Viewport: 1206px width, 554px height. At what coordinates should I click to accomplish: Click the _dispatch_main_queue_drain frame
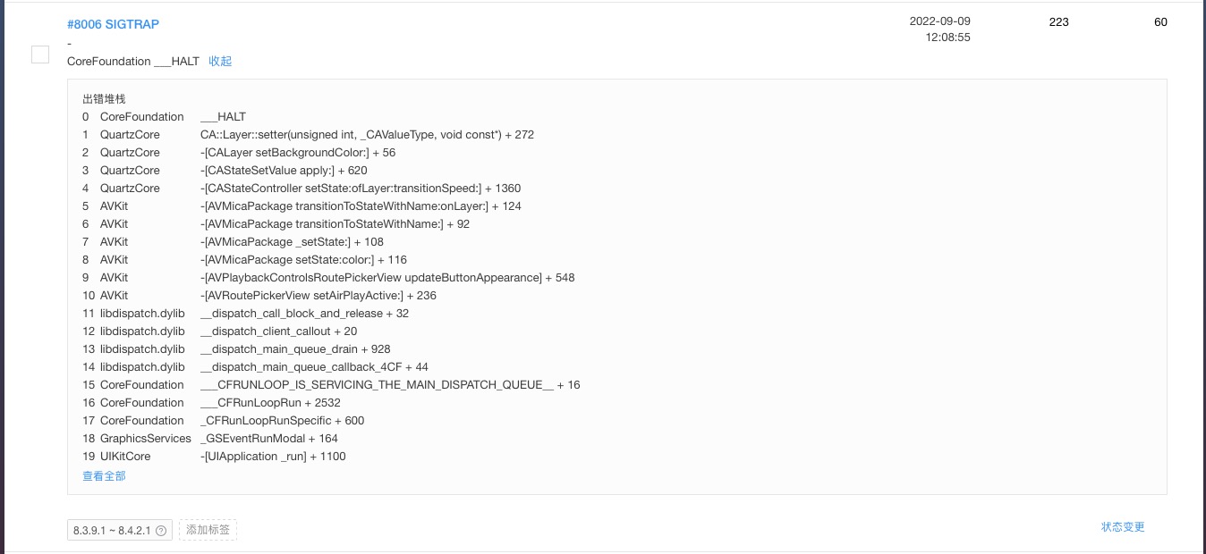coord(295,349)
